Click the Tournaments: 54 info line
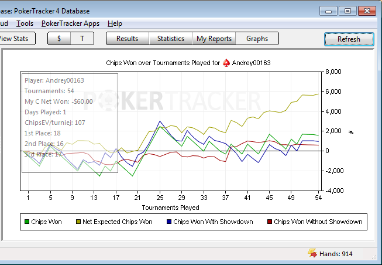 pos(49,91)
